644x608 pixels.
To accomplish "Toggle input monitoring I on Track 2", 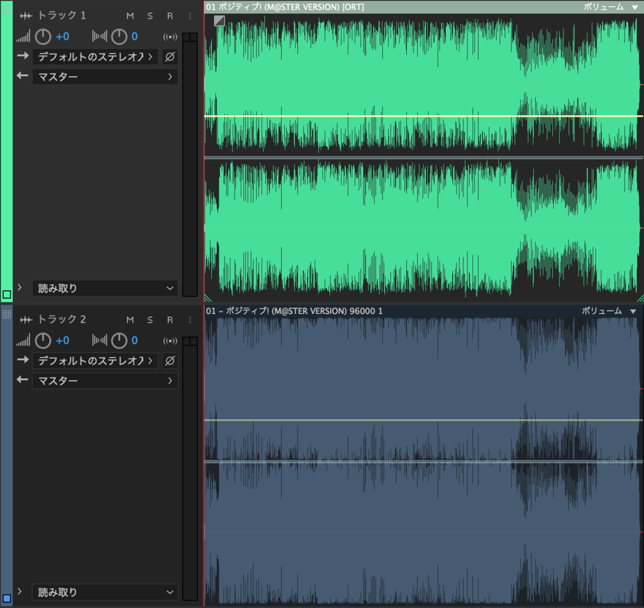I will click(190, 320).
